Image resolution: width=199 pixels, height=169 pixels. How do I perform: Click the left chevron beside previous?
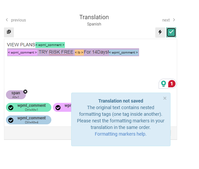tap(7, 20)
